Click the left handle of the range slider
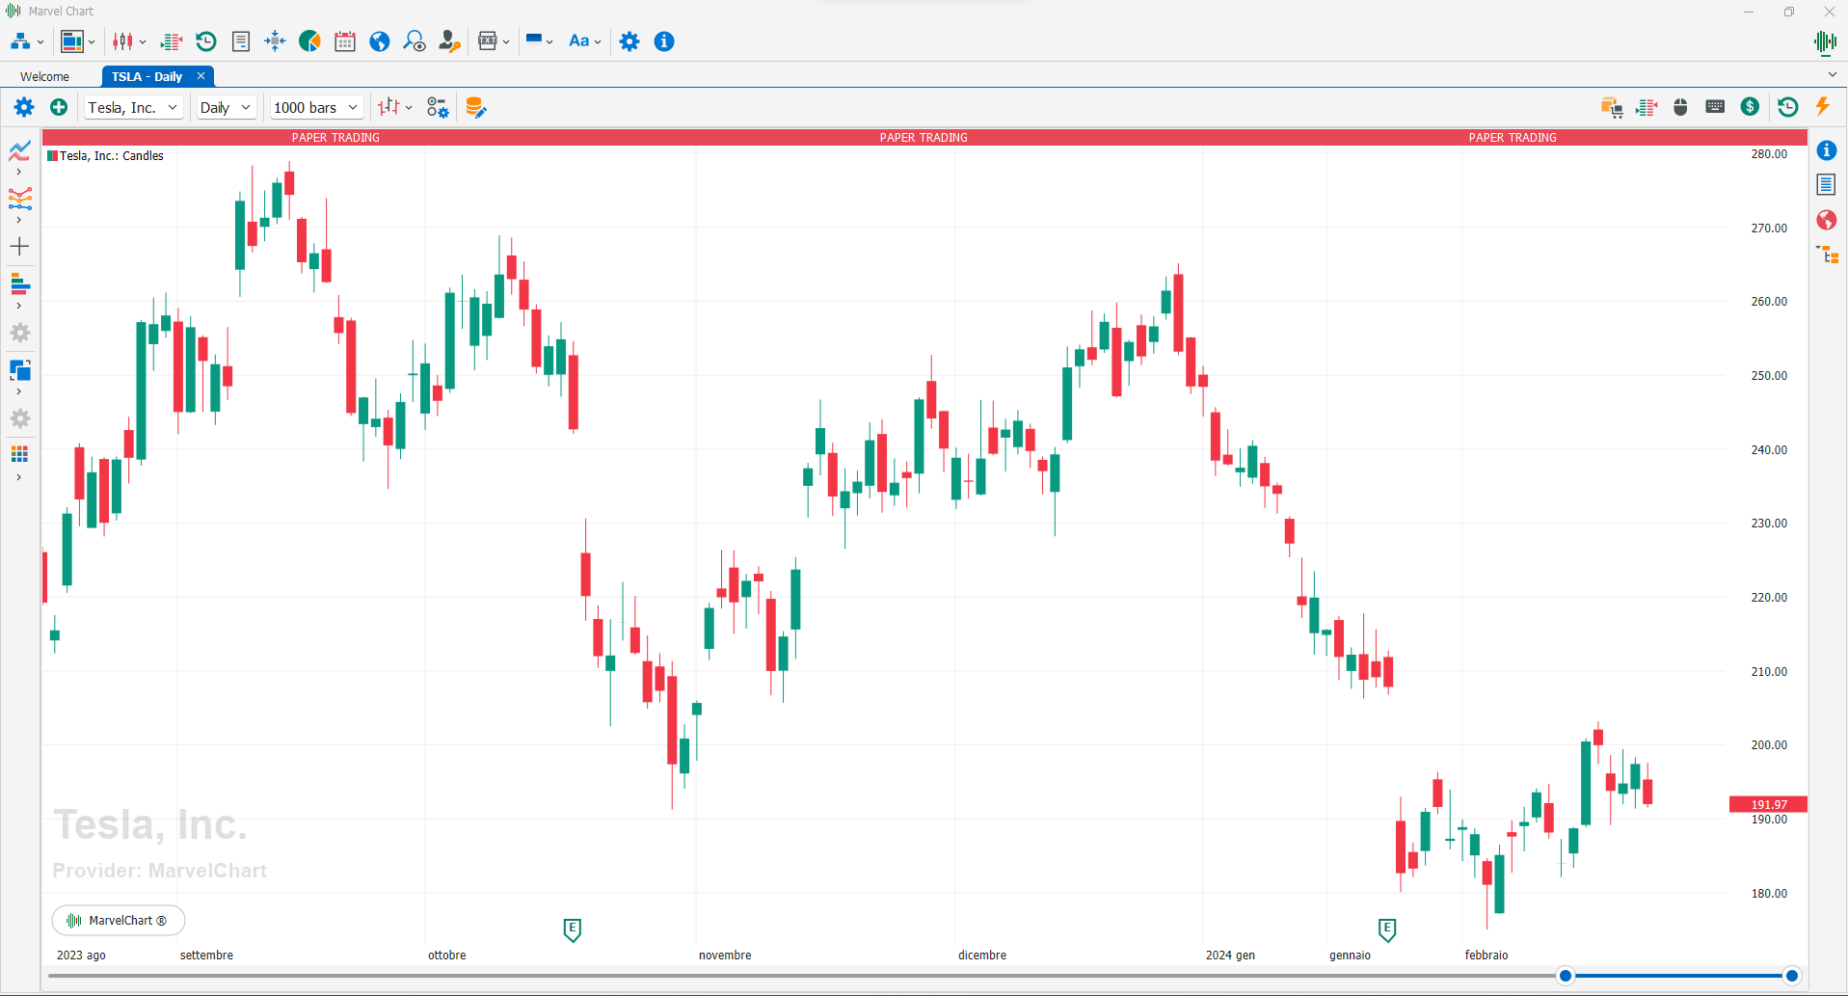Screen dimensions: 1848x996 [1566, 976]
